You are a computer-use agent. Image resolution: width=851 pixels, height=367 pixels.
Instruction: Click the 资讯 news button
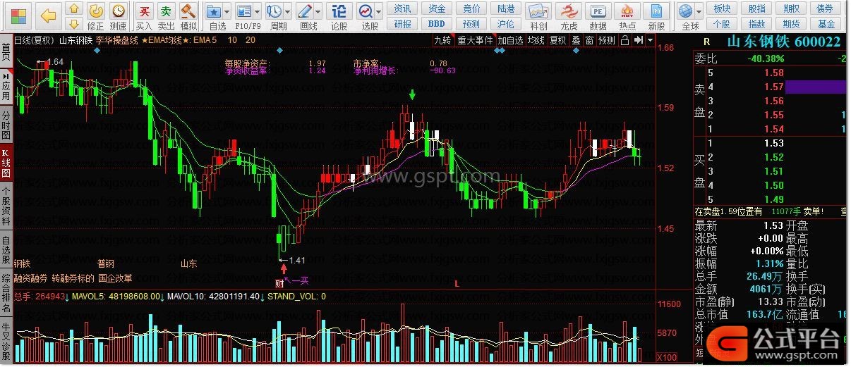tap(403, 8)
